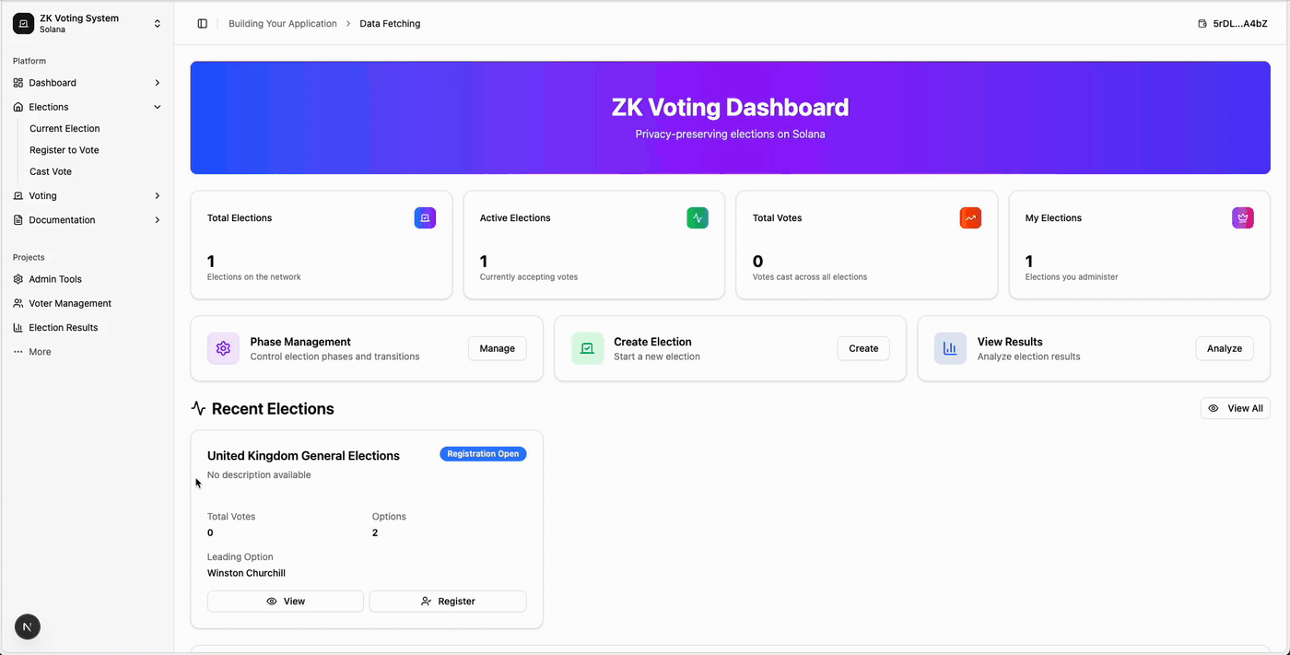Click View All recent elections
The width and height of the screenshot is (1290, 655).
pos(1235,408)
